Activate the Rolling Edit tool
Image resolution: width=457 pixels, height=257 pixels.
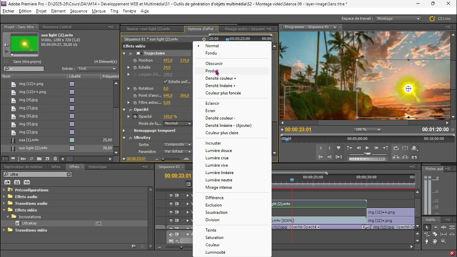coord(452,227)
